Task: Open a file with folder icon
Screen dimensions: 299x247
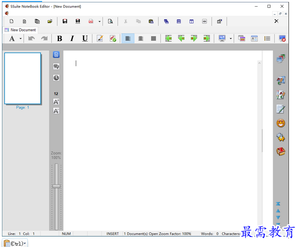Action: 50,21
